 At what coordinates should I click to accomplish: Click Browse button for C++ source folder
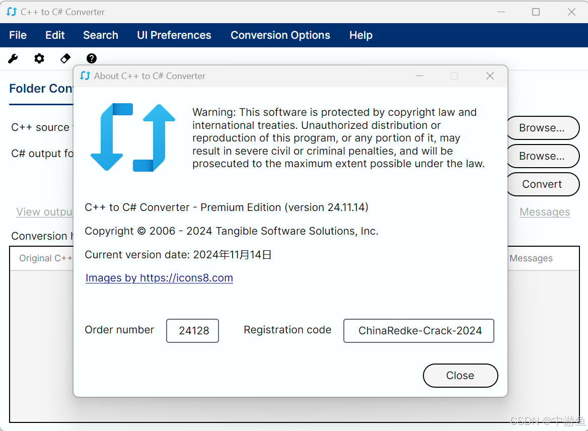pyautogui.click(x=543, y=128)
